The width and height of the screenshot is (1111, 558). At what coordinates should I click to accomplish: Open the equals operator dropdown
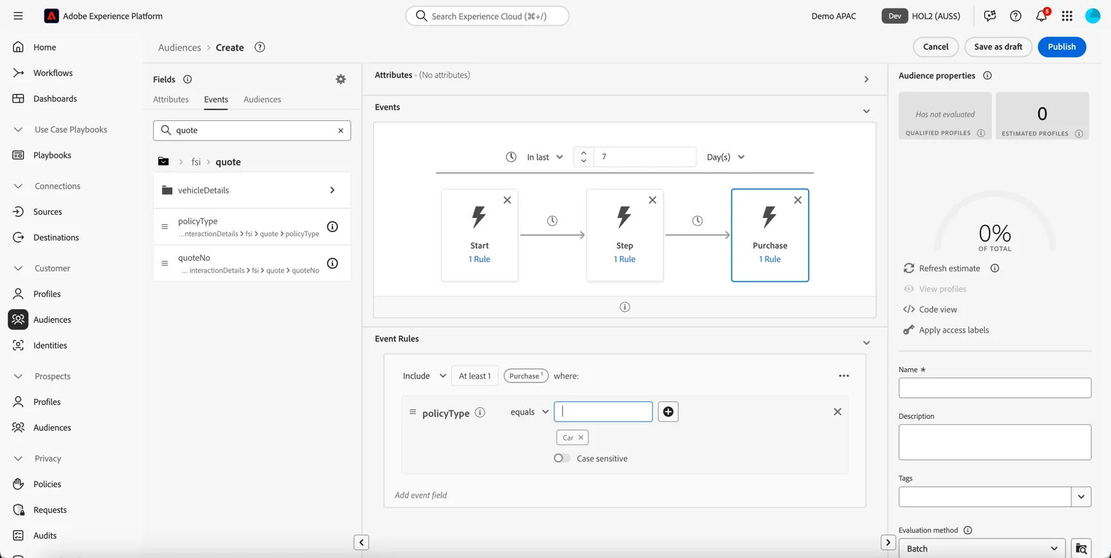click(530, 412)
